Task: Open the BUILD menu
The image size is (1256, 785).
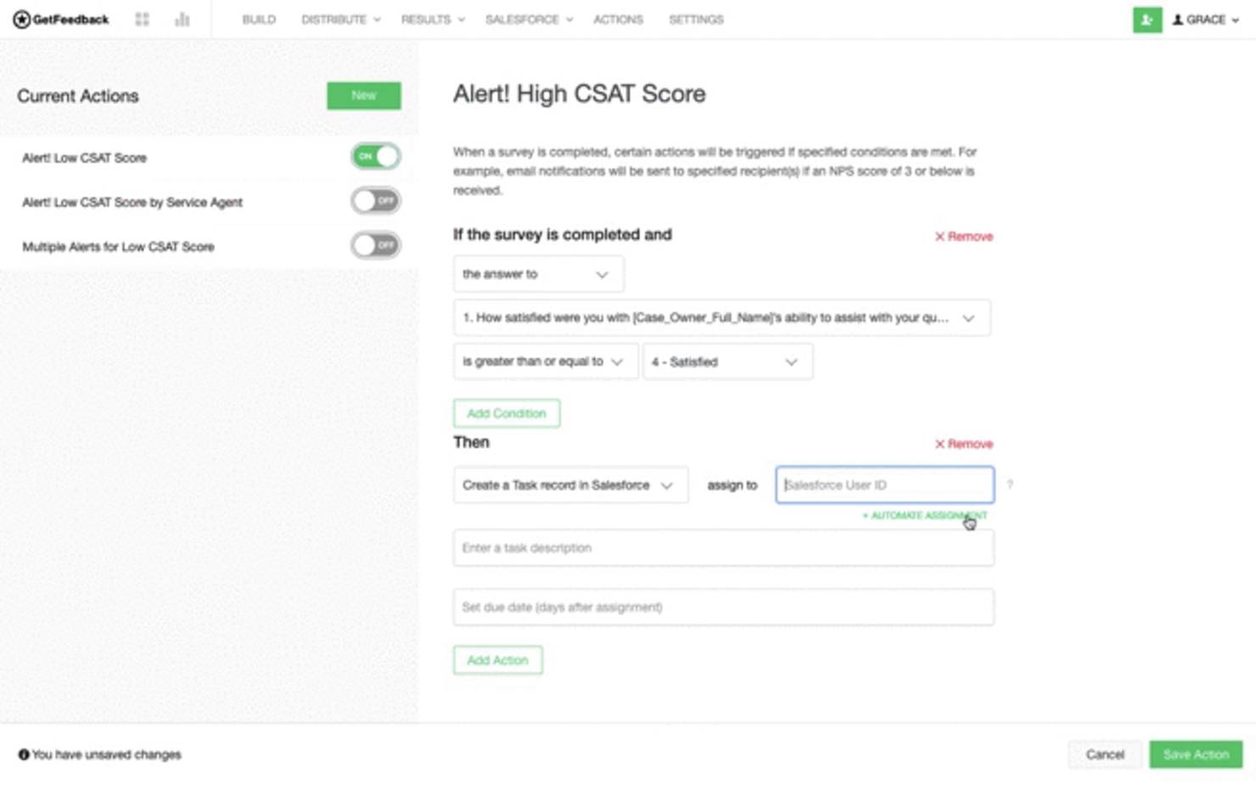Action: (259, 20)
